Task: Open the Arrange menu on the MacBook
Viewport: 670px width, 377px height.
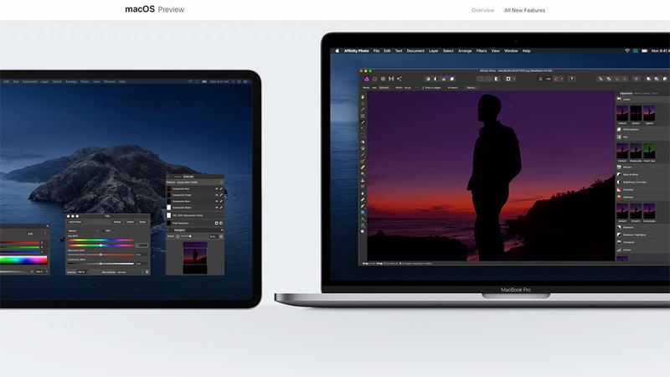Action: (x=465, y=51)
